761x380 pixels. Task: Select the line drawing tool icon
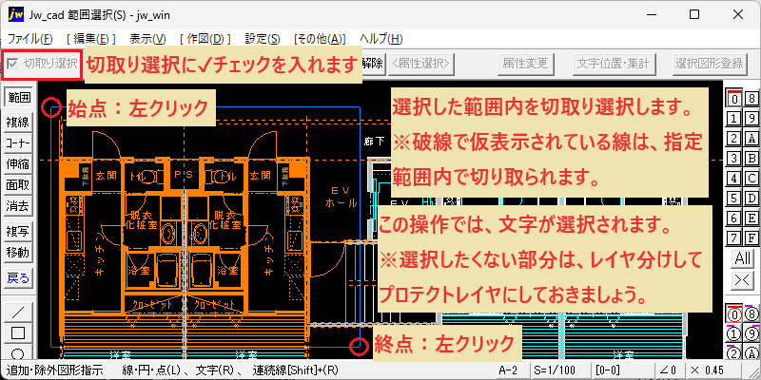pyautogui.click(x=18, y=312)
